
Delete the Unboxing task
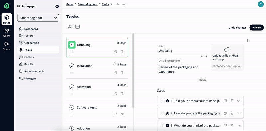(122, 52)
